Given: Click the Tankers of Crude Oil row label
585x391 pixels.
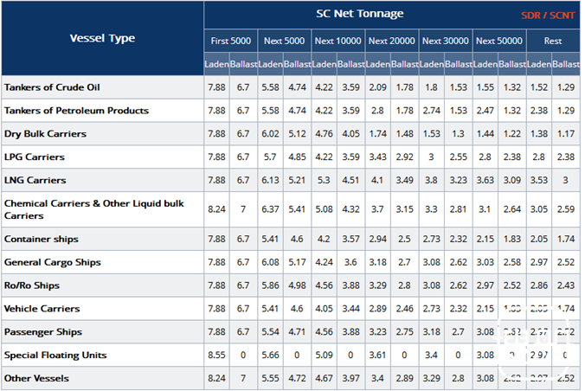Looking at the screenshot, I should coord(52,87).
